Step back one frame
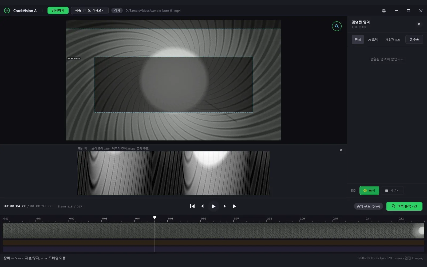Image resolution: width=427 pixels, height=267 pixels. 202,206
